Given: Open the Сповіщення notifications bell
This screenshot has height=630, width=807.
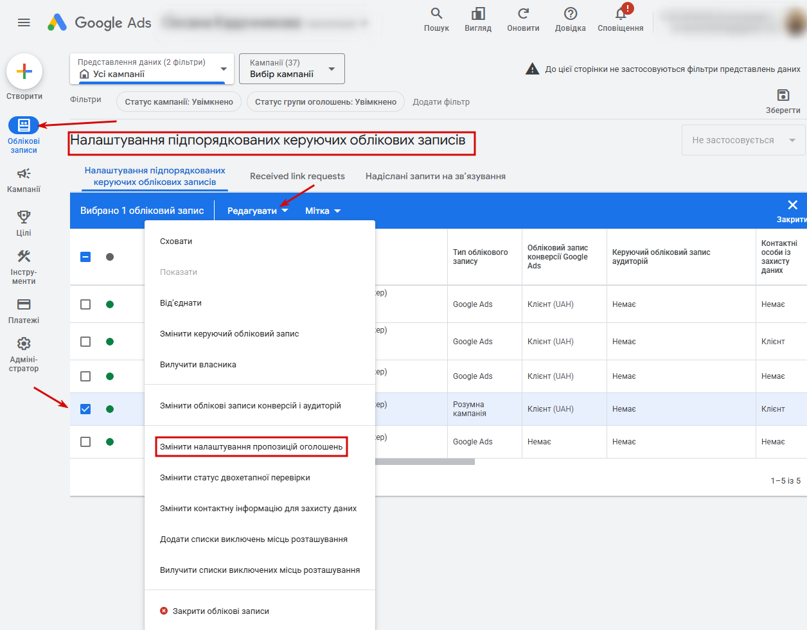Looking at the screenshot, I should [x=620, y=14].
